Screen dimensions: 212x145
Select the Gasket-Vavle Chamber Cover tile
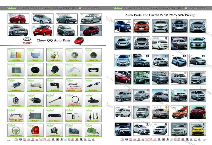[74, 85]
